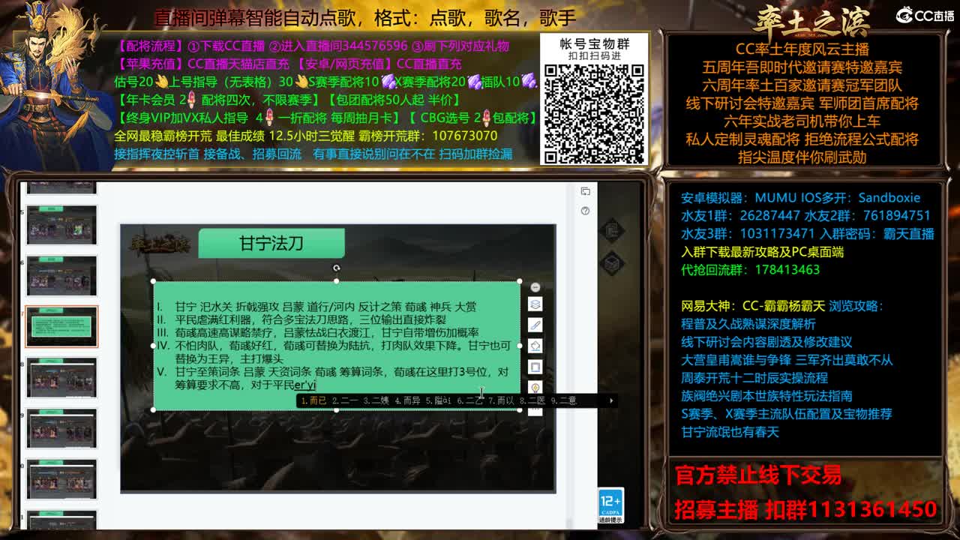This screenshot has width=960, height=540.
Task: Click 招募主播 扣群1131361450 text
Action: (x=805, y=510)
